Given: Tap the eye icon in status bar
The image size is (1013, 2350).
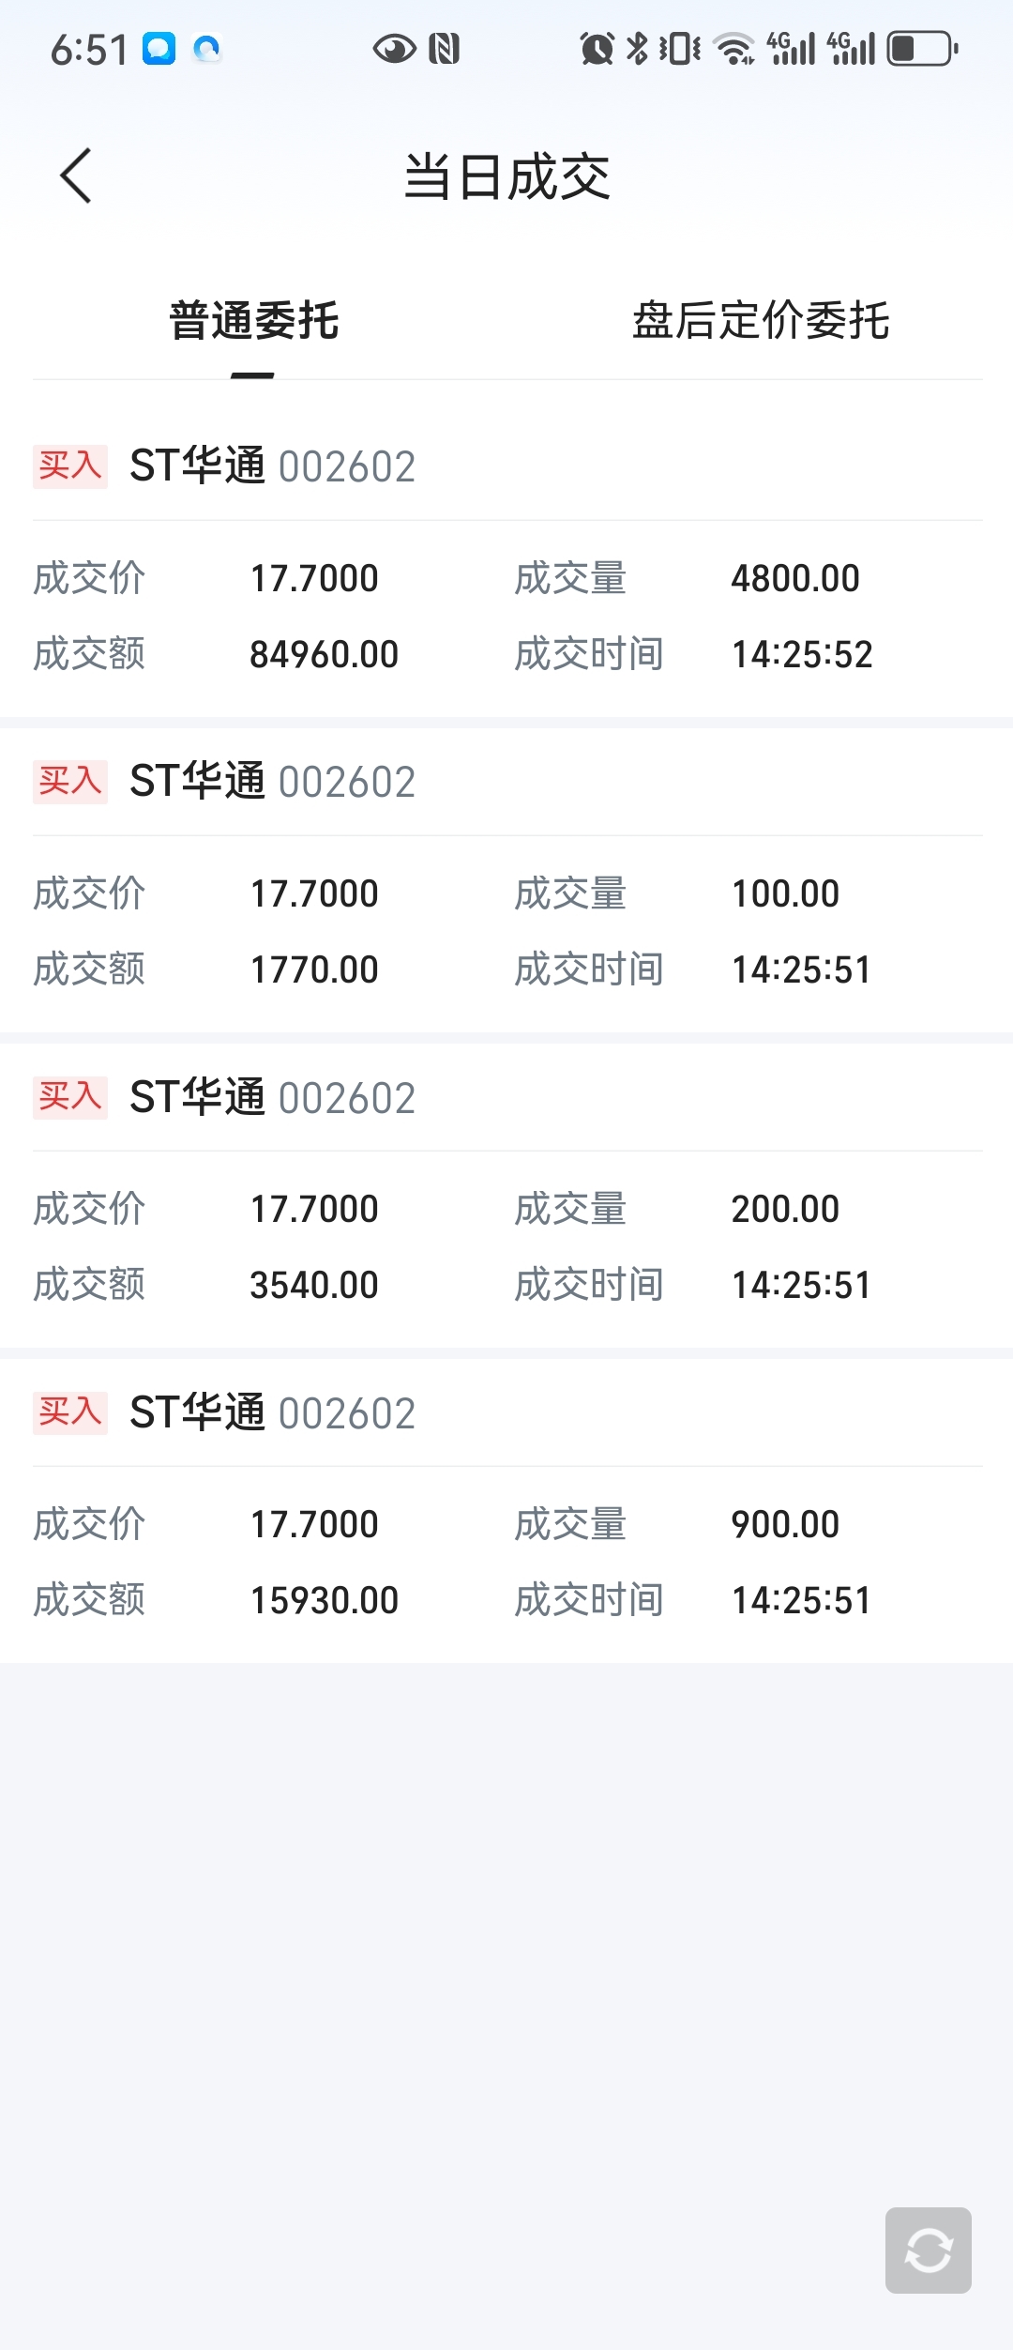Looking at the screenshot, I should [394, 49].
